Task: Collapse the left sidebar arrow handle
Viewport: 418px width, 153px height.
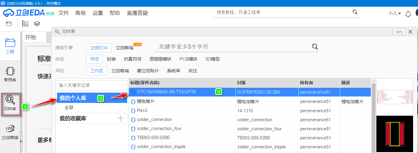Action: (x=21, y=141)
